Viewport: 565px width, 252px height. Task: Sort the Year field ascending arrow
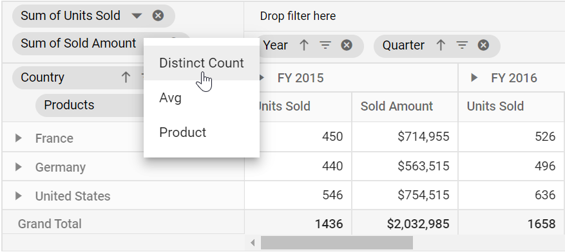click(x=304, y=45)
